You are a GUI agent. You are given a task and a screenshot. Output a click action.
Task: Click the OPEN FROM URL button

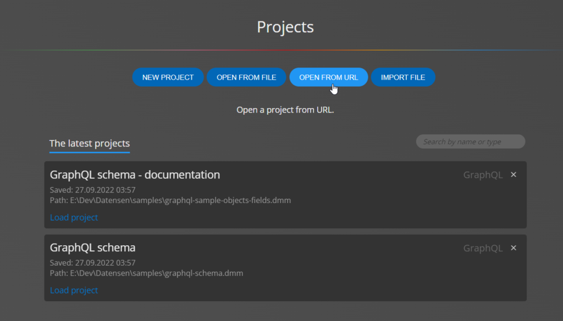pyautogui.click(x=329, y=77)
